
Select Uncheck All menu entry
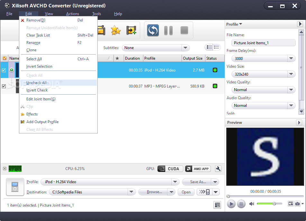(x=59, y=83)
